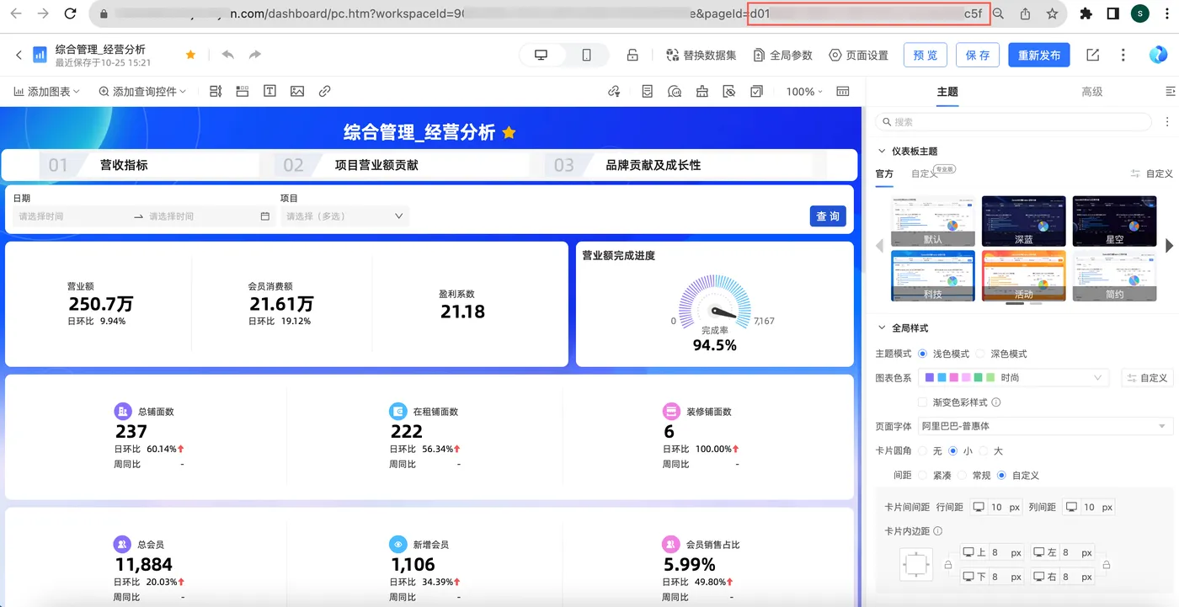Image resolution: width=1179 pixels, height=607 pixels.
Task: Select the 营收指标 dashboard tab
Action: click(x=124, y=165)
